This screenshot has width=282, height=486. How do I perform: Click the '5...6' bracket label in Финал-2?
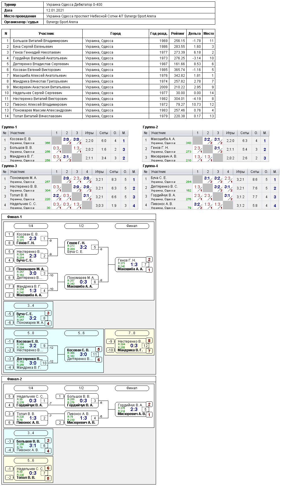pyautogui.click(x=31, y=461)
